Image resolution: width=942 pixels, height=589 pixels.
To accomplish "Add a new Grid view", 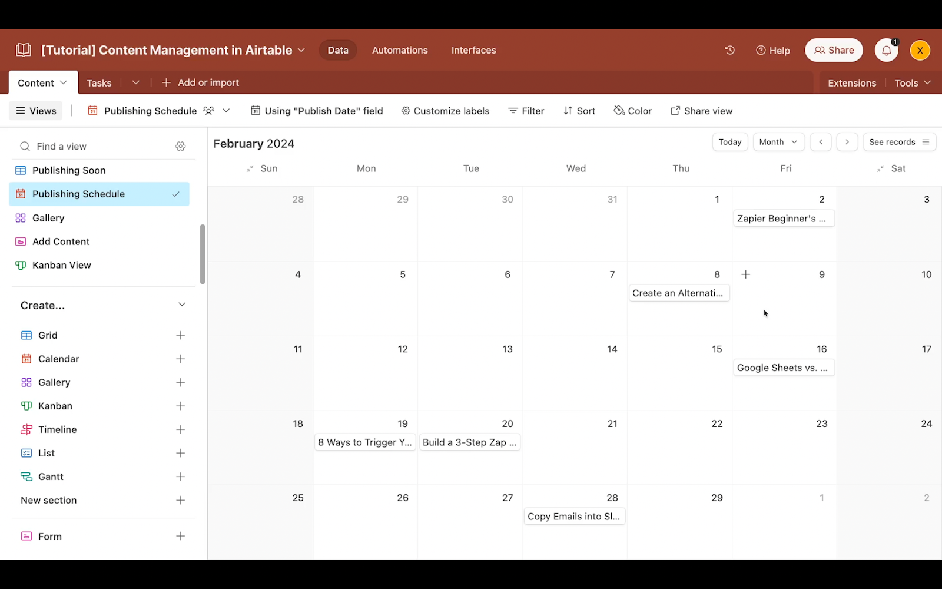I will point(181,335).
